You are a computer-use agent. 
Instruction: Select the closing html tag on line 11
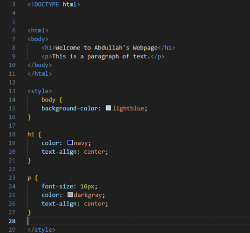point(40,74)
